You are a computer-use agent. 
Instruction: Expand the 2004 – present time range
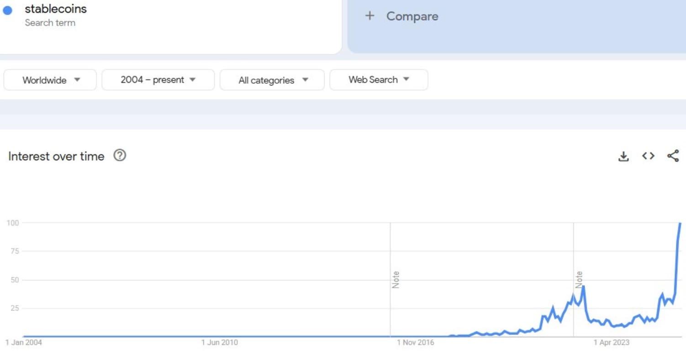158,80
